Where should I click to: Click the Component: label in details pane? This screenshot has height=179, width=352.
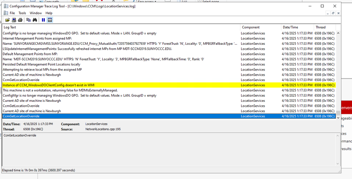point(70,124)
